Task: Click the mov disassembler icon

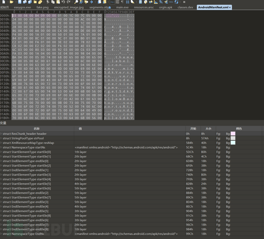Action: pos(171,2)
